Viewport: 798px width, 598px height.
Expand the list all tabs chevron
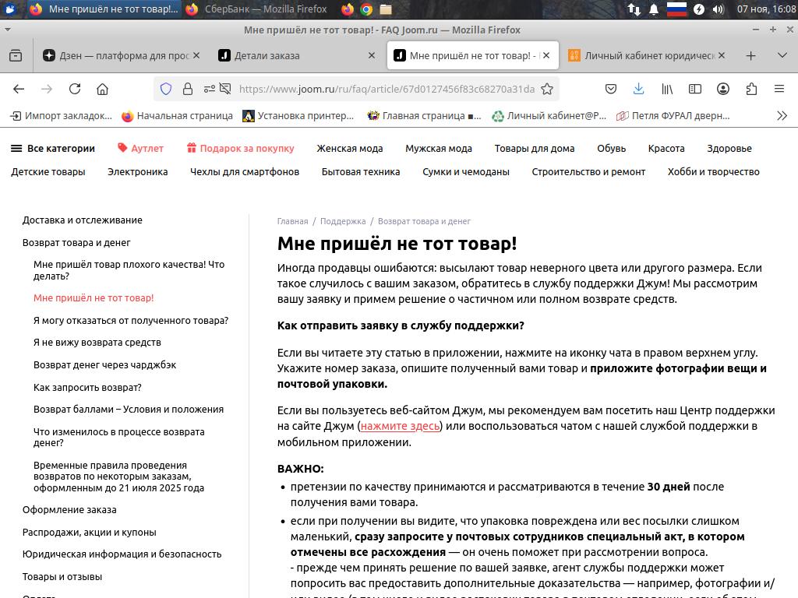782,55
